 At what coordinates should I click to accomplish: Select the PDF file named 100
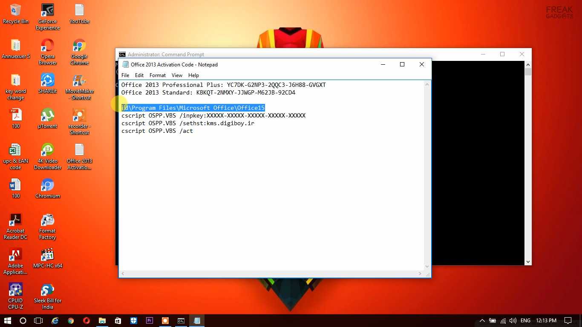point(16,119)
